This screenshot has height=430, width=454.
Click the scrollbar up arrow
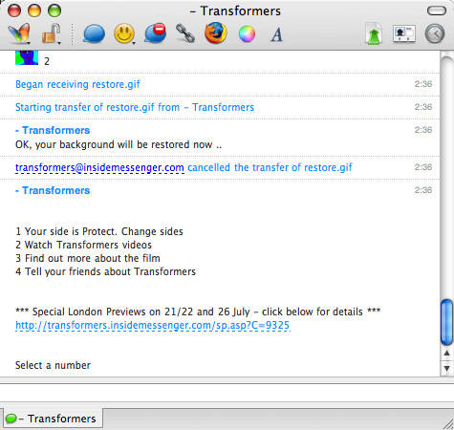446,353
